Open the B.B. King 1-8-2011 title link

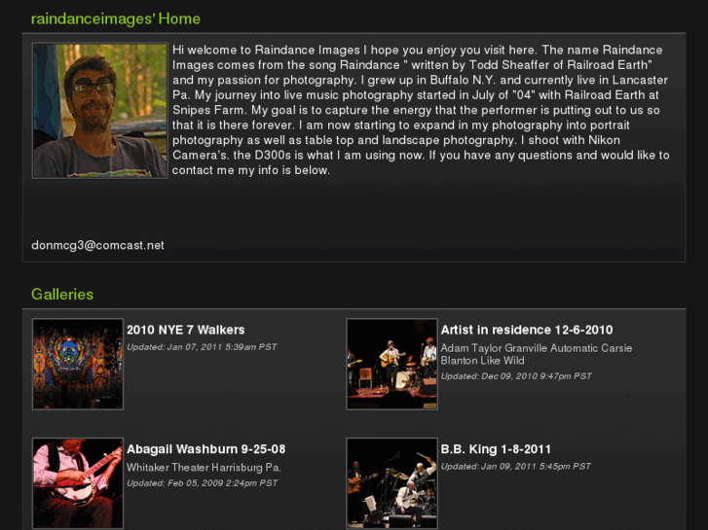click(496, 449)
